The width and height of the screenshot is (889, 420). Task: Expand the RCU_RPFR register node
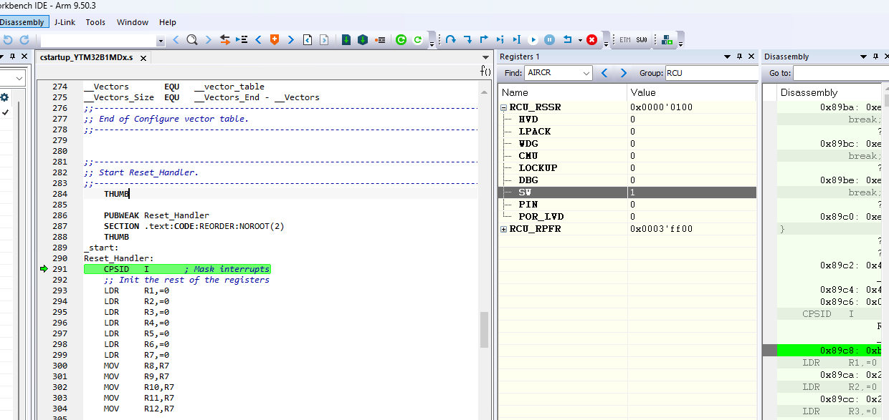click(504, 229)
